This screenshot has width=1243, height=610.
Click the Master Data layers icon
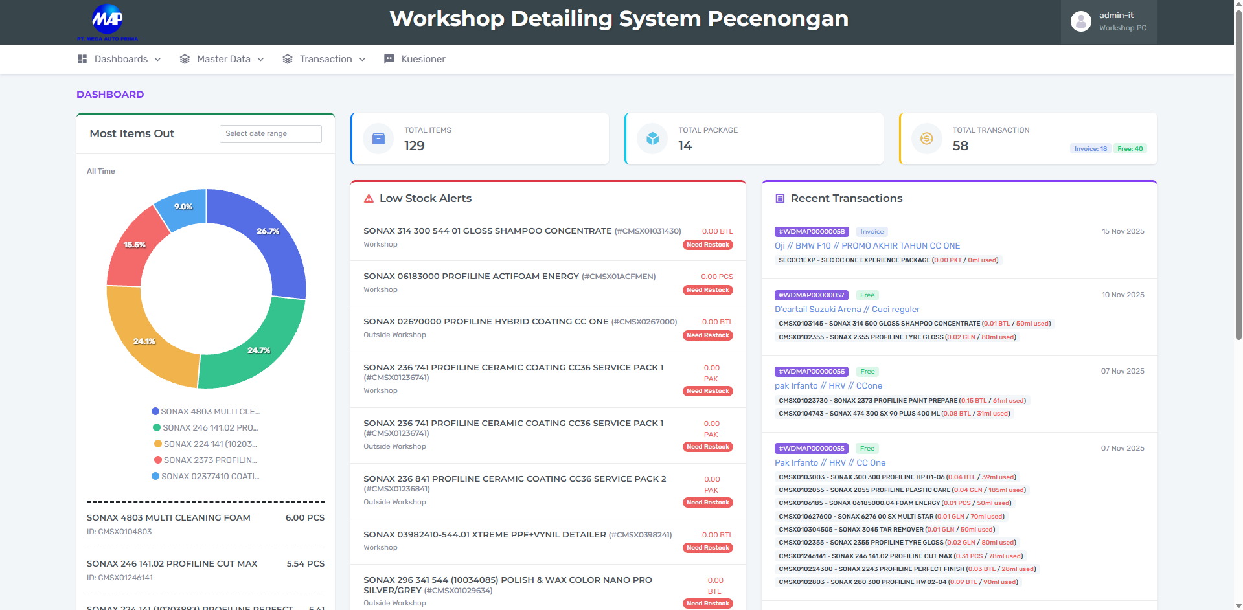pos(184,59)
